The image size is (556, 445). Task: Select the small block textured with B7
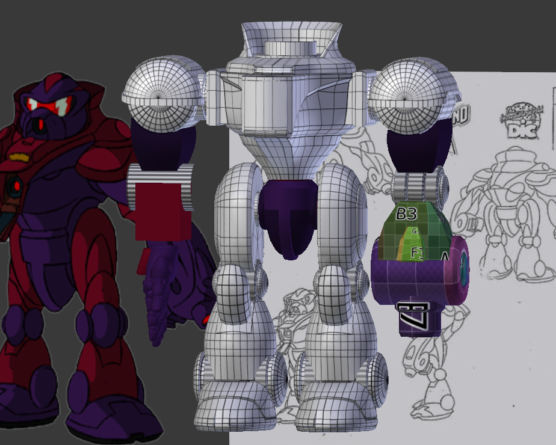[x=419, y=319]
